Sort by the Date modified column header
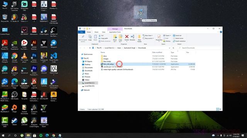 (157, 53)
